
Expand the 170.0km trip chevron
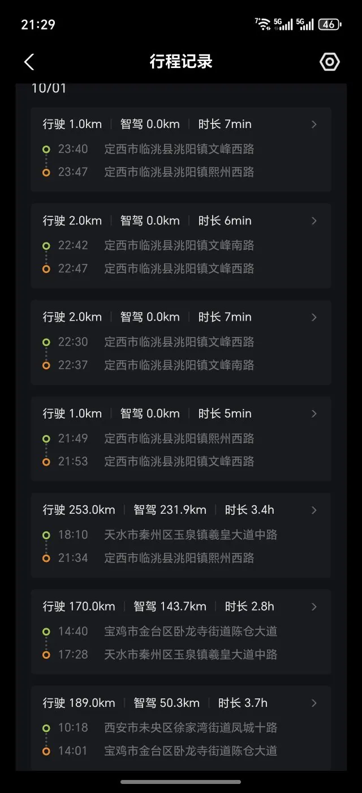(x=314, y=607)
